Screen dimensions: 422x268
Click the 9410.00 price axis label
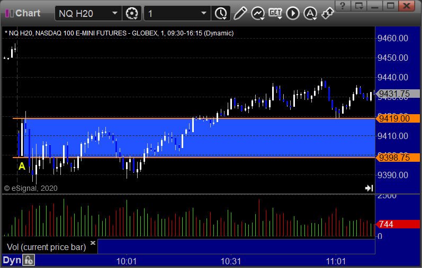(x=393, y=136)
